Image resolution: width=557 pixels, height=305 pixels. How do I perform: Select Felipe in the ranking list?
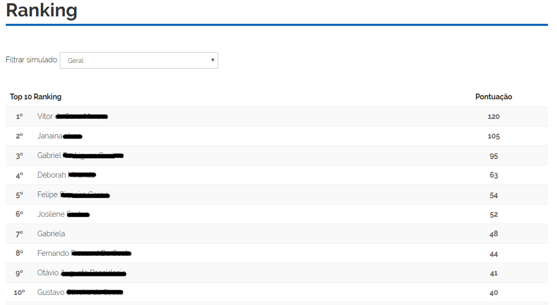pos(47,195)
